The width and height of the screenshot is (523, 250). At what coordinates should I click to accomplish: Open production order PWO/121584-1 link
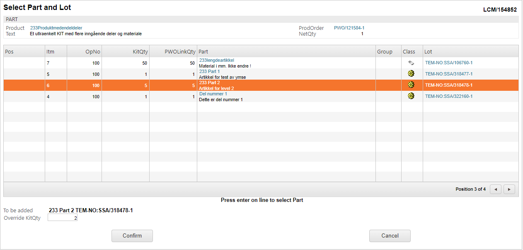click(x=349, y=28)
